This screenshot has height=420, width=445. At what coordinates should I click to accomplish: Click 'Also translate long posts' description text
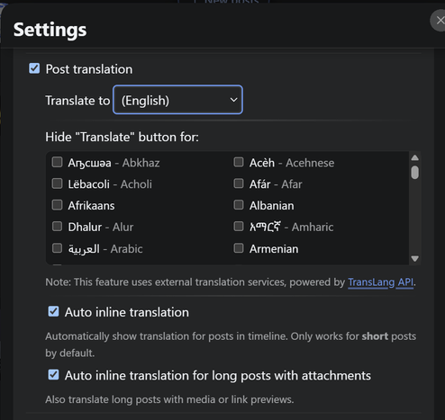pos(169,399)
